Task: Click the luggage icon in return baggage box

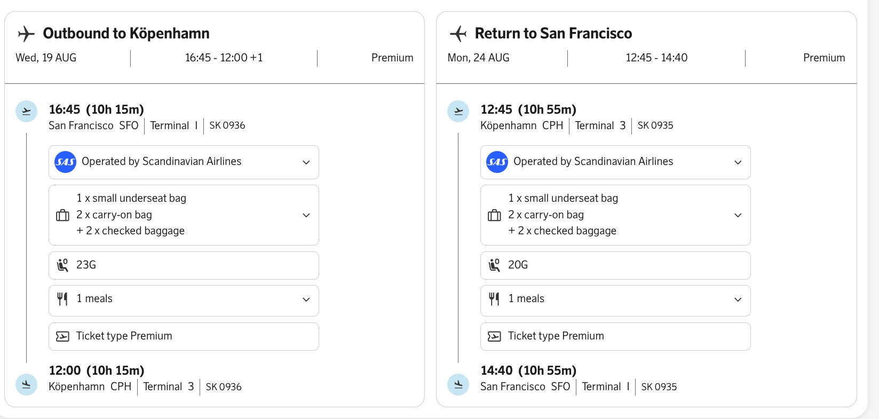Action: 495,215
